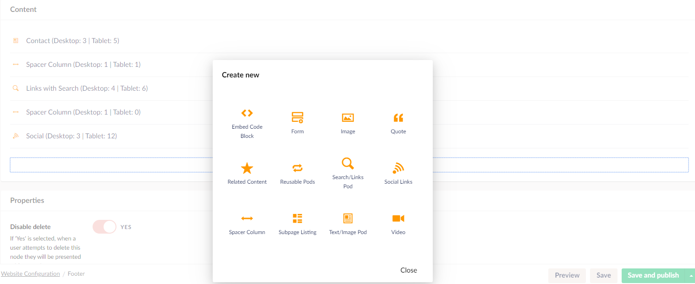Select the Spacer Column arrow icon in dialog
Viewport: 695px width, 284px height.
pos(247,218)
